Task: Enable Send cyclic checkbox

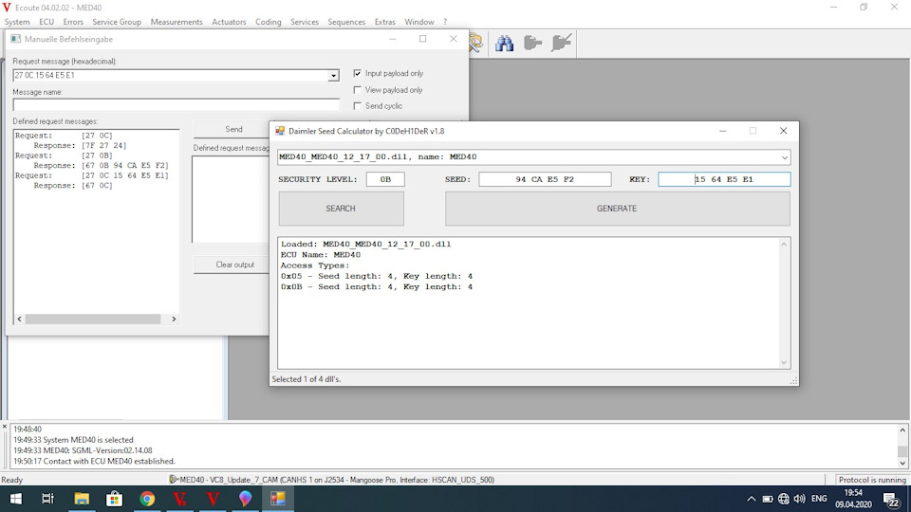Action: (x=358, y=105)
